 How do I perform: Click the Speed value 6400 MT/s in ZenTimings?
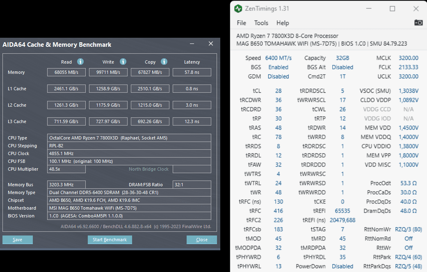pyautogui.click(x=279, y=58)
